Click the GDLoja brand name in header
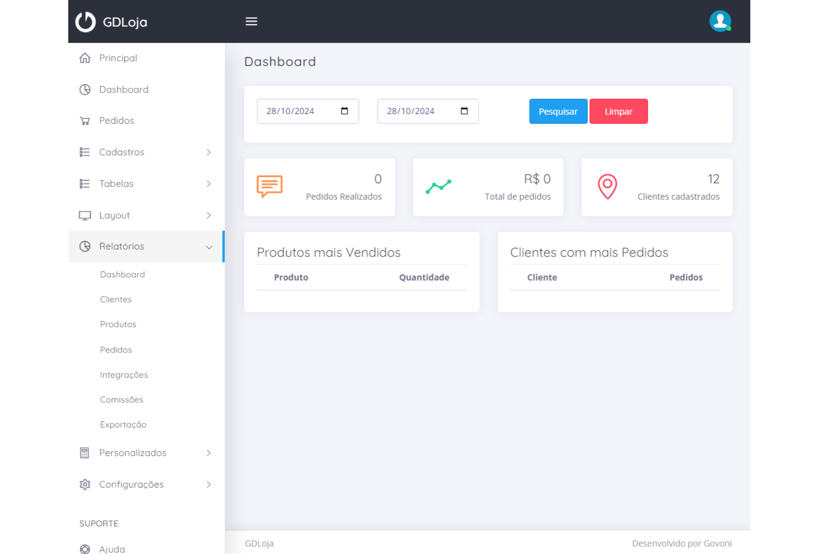The height and width of the screenshot is (554, 819). pyautogui.click(x=125, y=22)
